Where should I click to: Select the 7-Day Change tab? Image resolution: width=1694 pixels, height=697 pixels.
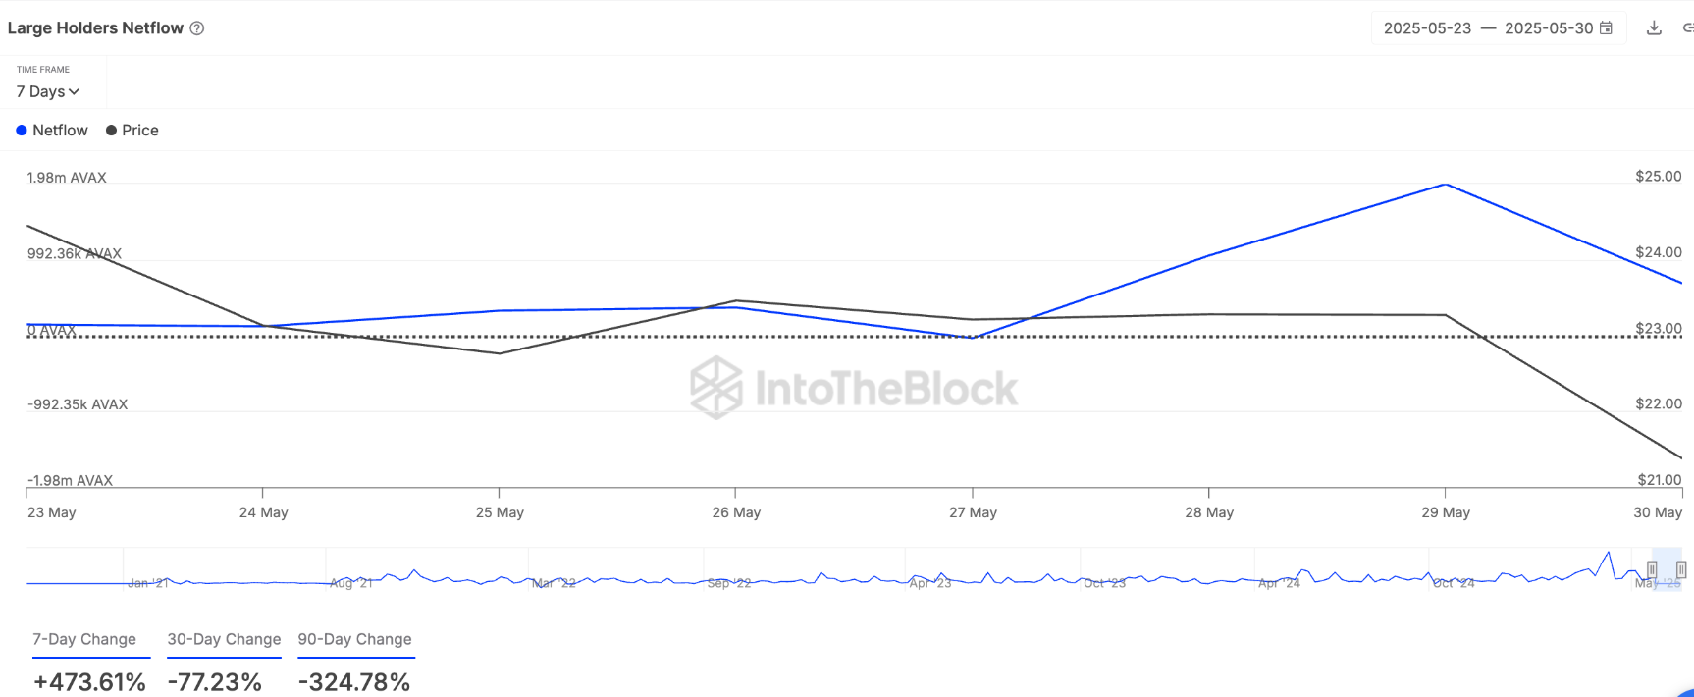point(84,639)
